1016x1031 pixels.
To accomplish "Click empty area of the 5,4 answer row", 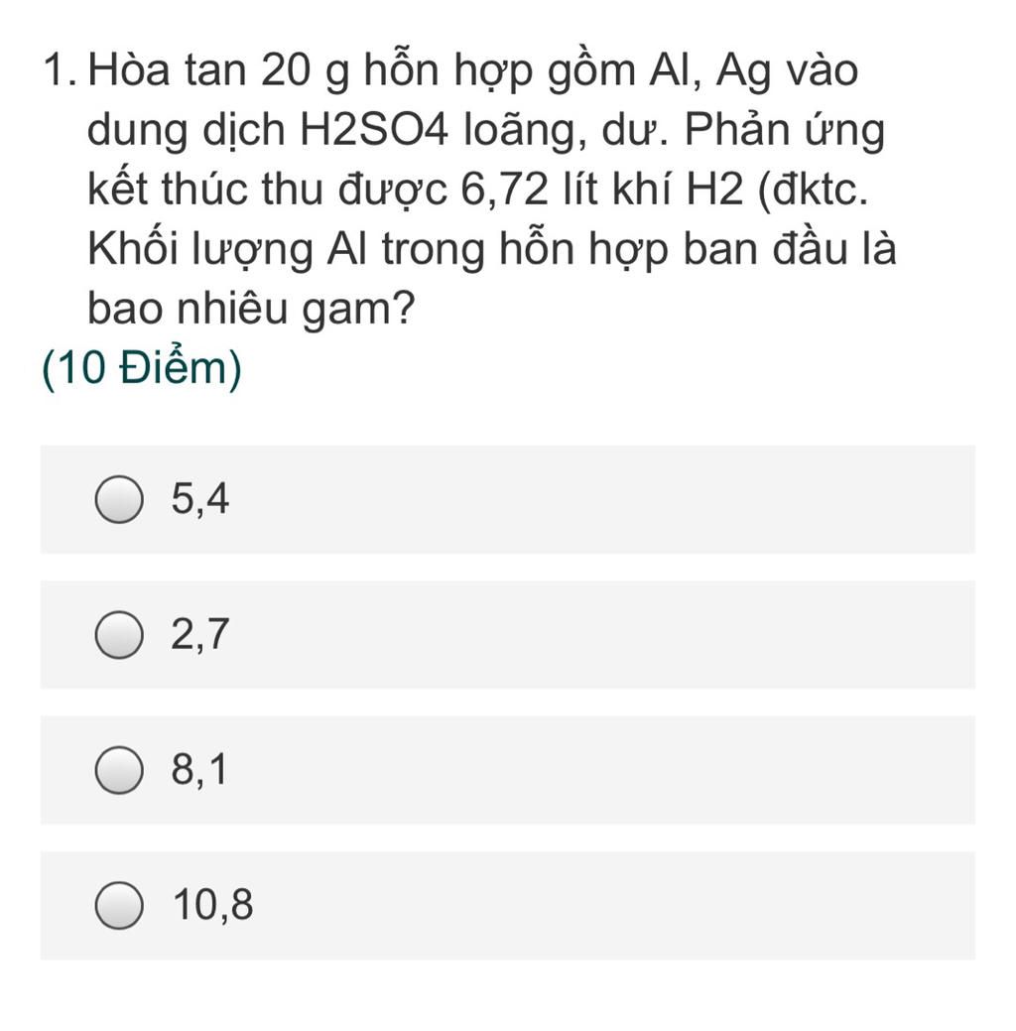I will [x=592, y=499].
